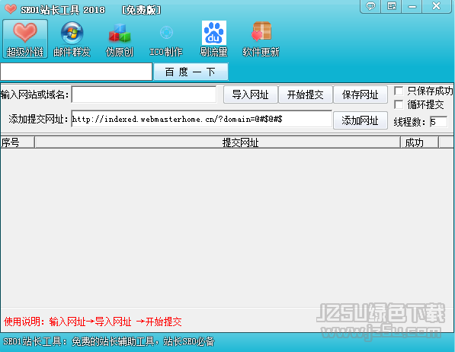This screenshot has width=455, height=352.
Task: Click the title bar menu list icon
Action: pos(391,6)
